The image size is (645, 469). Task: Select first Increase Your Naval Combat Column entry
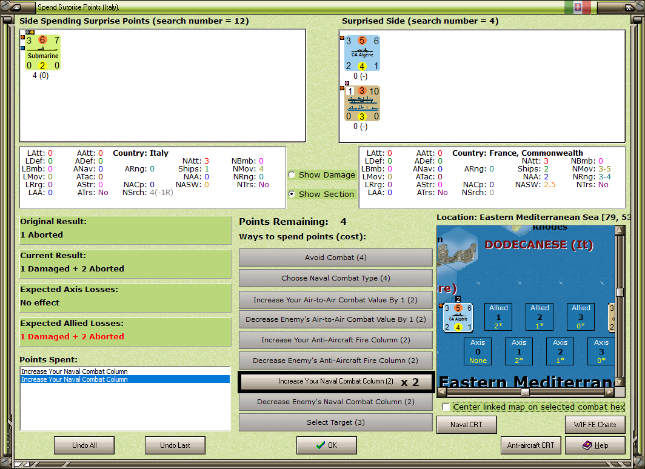point(125,371)
